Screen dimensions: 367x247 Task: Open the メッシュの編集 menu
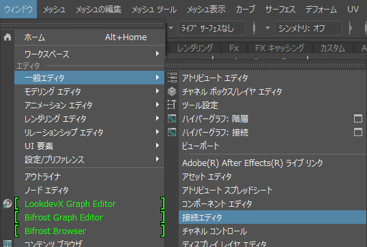(98, 9)
